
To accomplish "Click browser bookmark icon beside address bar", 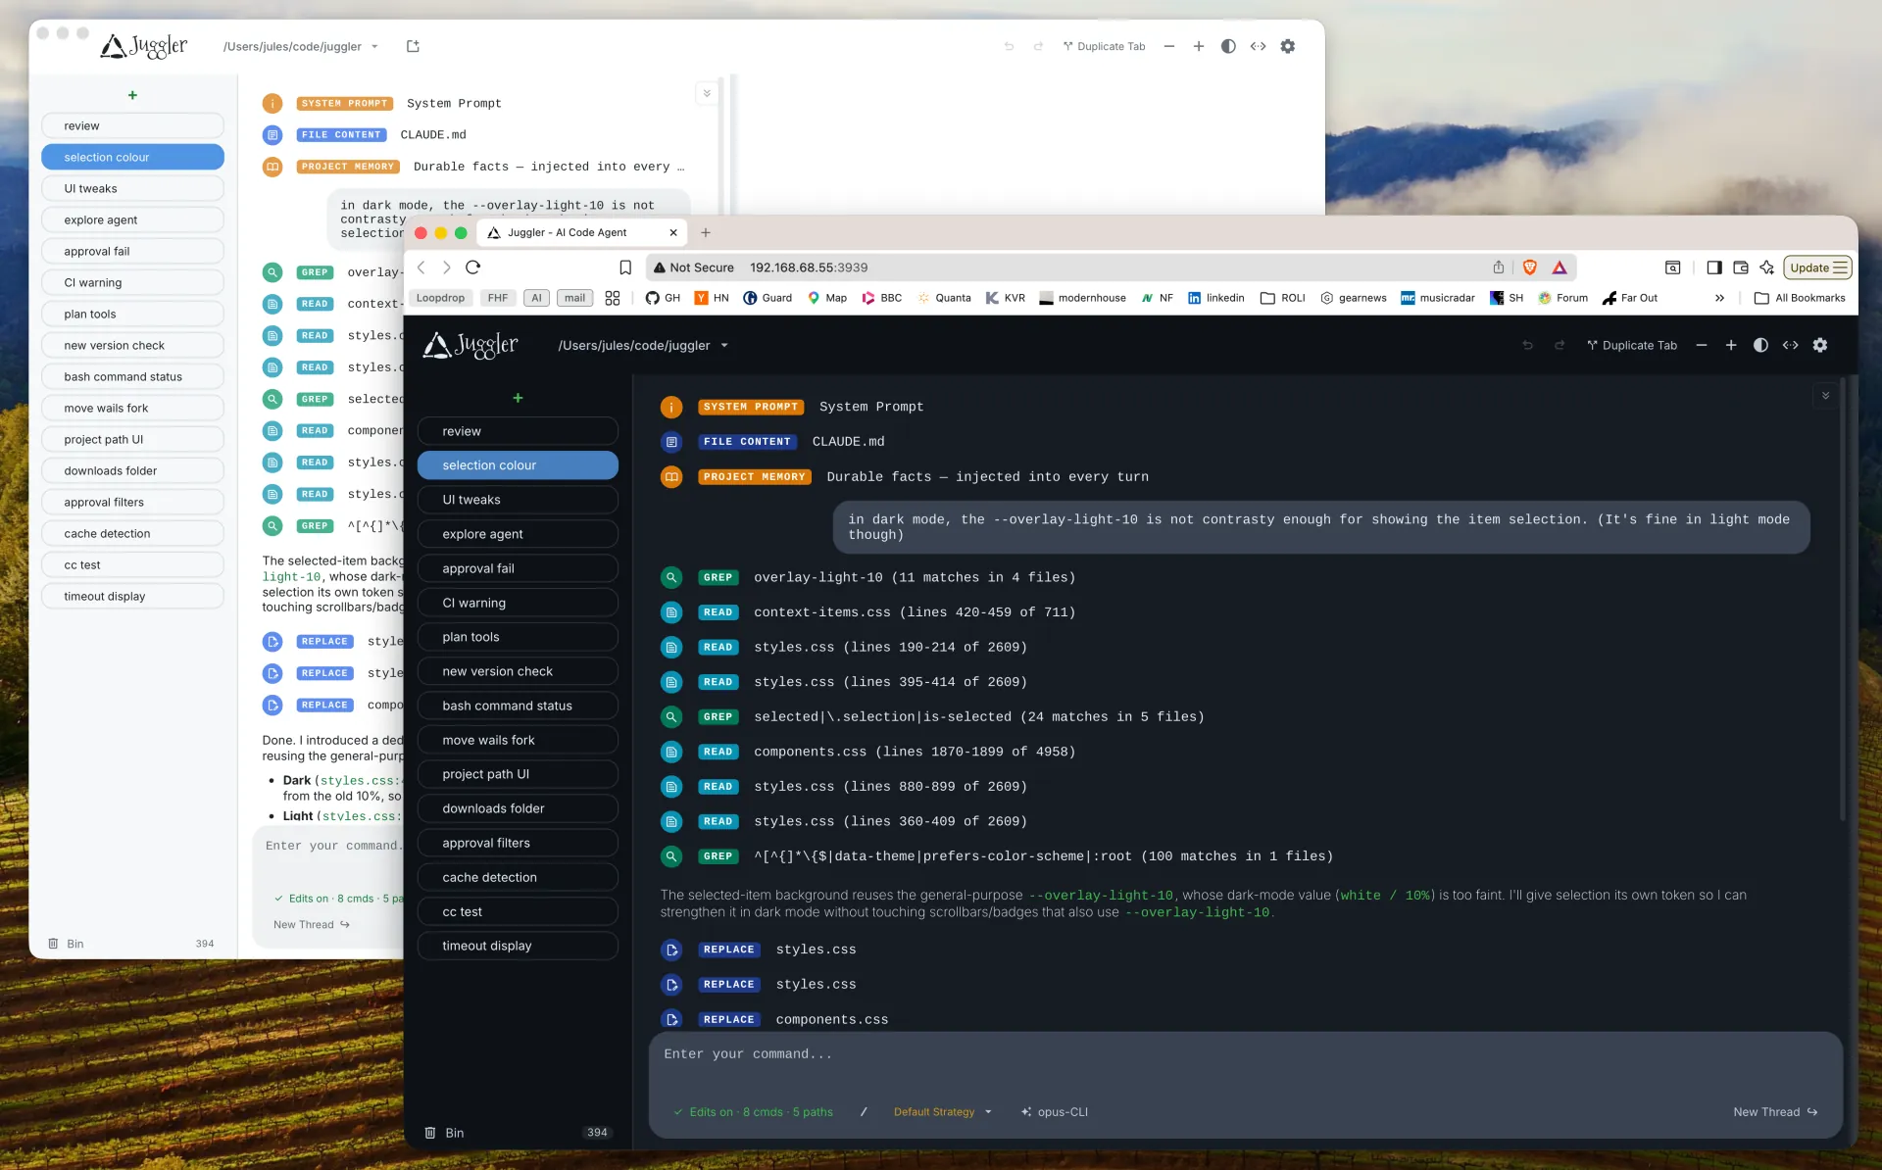I will 625,268.
